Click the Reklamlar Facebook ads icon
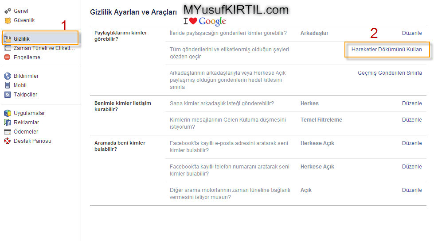 (x=8, y=122)
